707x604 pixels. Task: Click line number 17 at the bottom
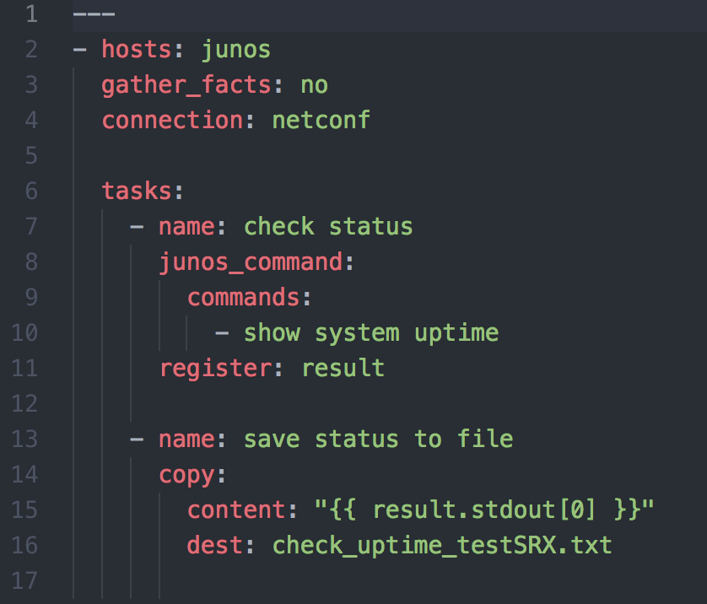(x=25, y=580)
